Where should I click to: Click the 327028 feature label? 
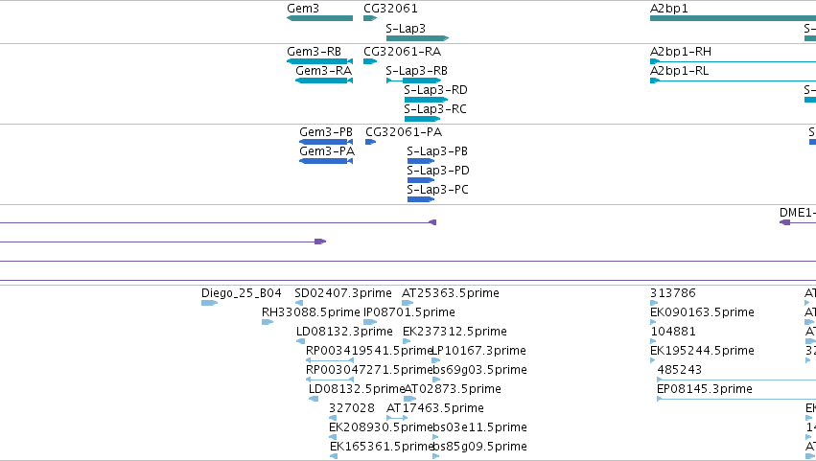point(351,408)
